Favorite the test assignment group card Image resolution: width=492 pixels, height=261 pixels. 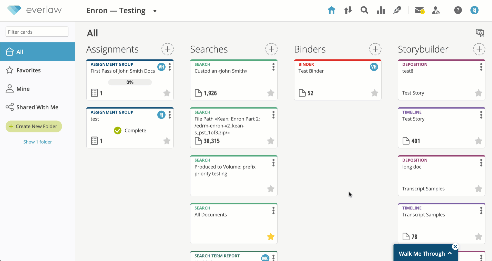167,141
